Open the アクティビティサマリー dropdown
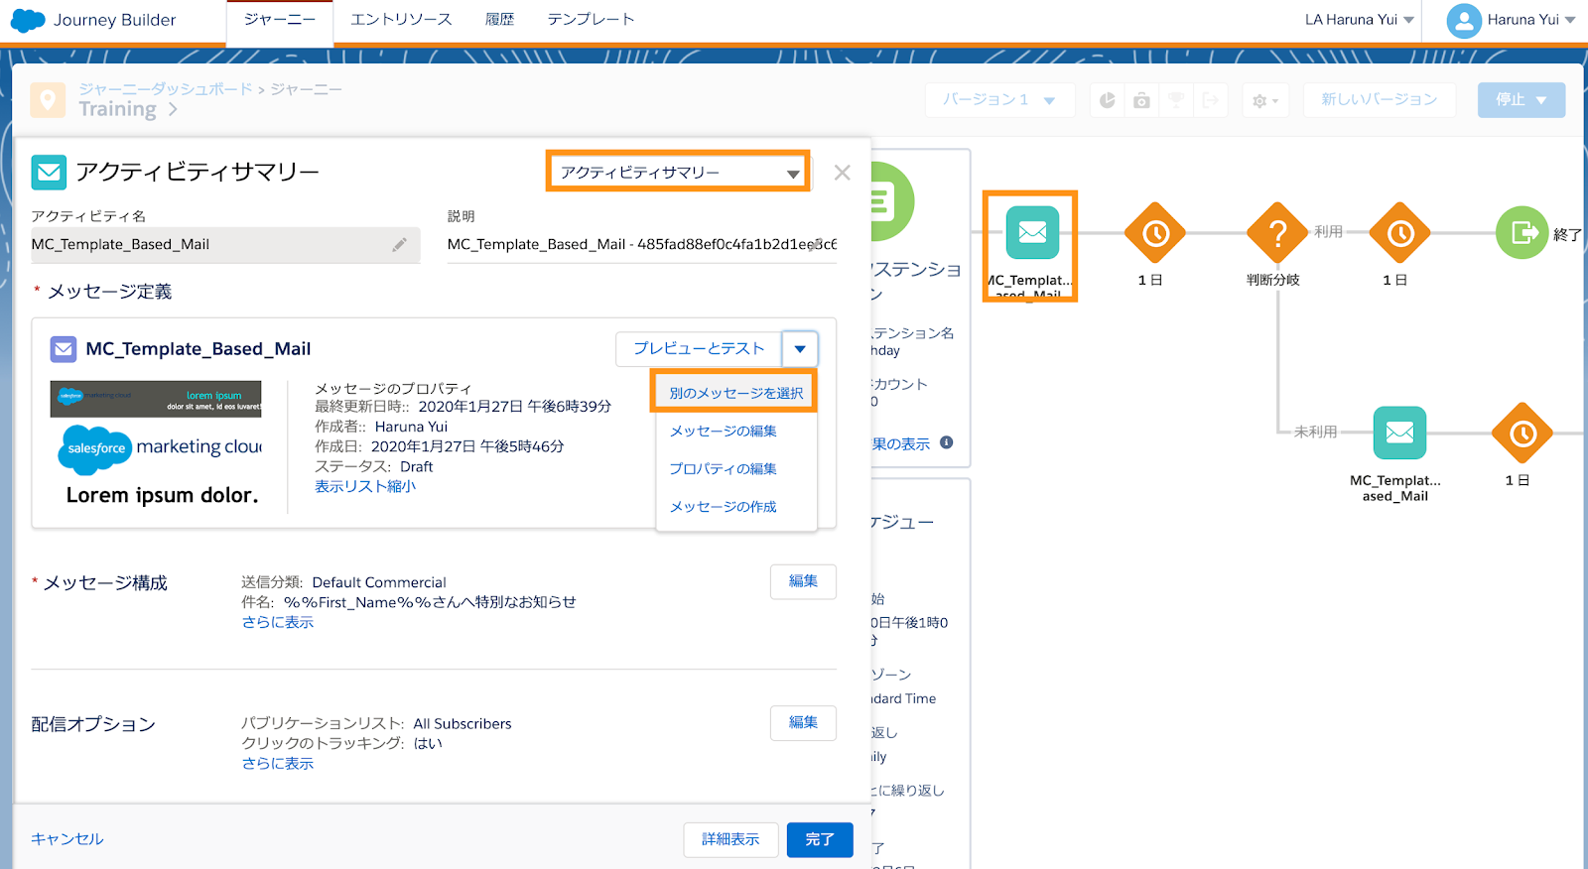 tap(678, 172)
